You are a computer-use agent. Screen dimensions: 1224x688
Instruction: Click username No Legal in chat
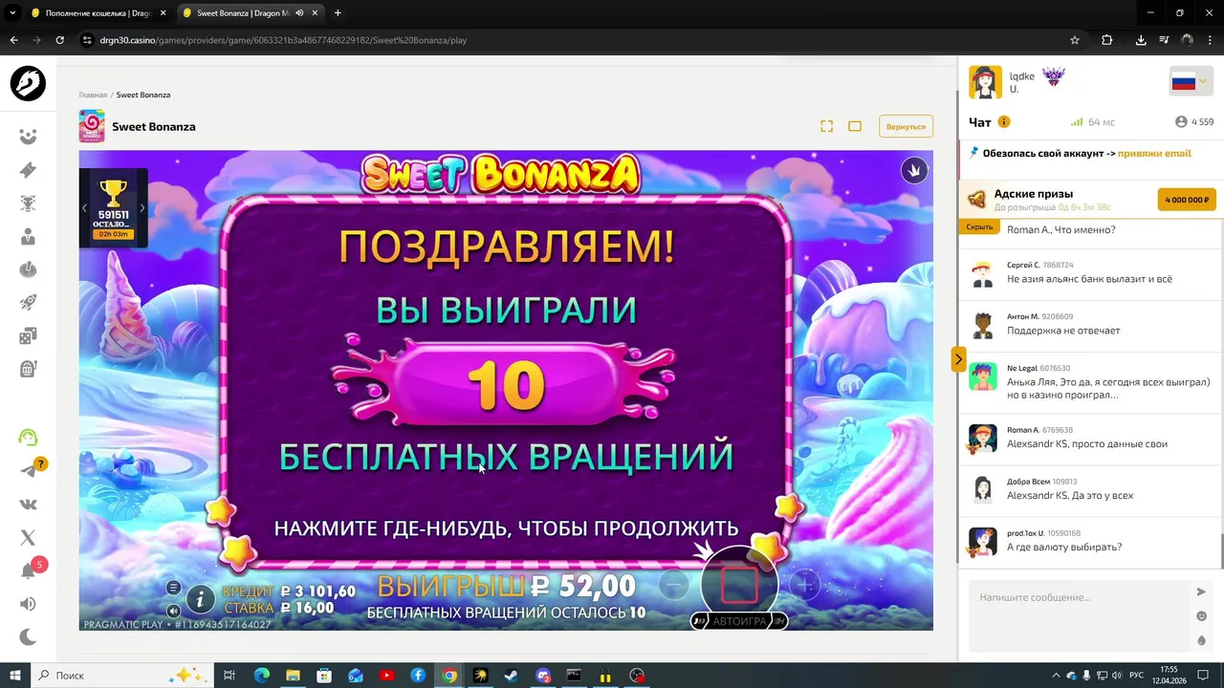1021,368
